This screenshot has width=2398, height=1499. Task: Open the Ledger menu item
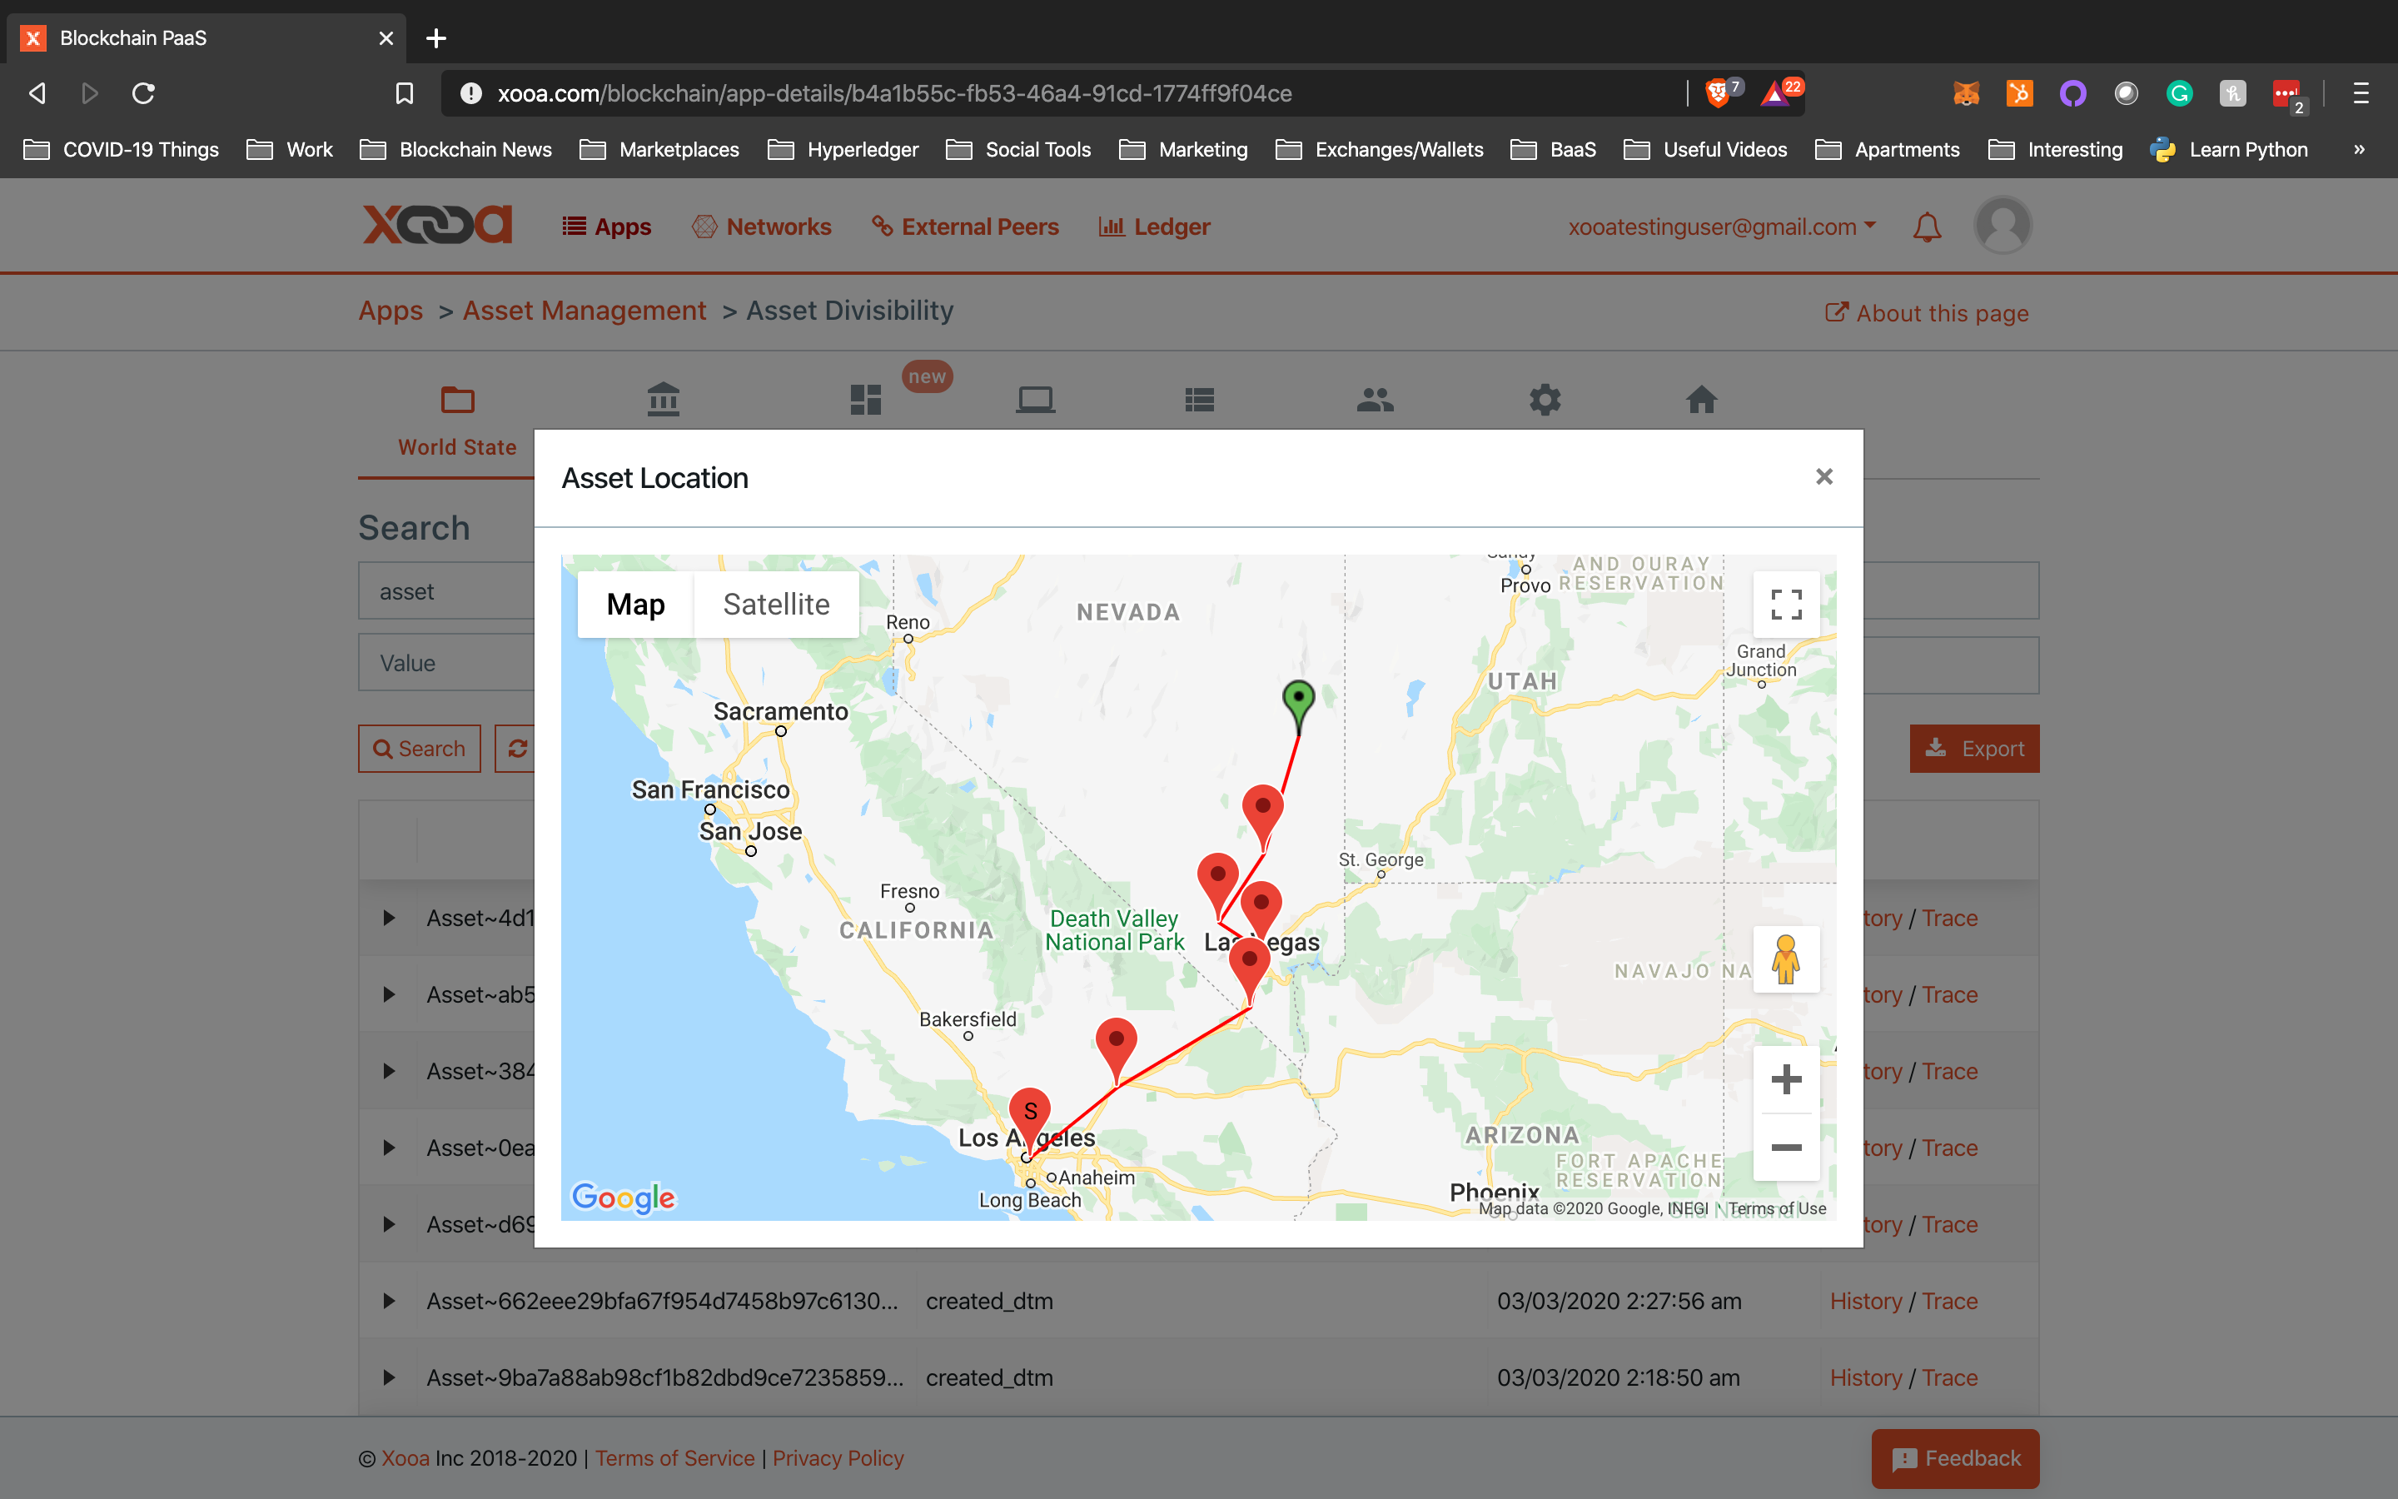coord(1154,227)
